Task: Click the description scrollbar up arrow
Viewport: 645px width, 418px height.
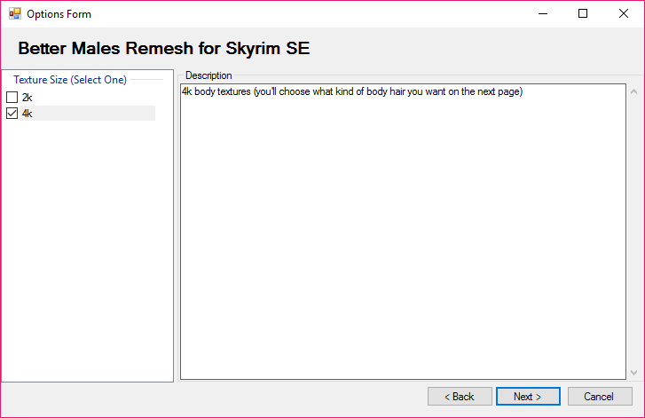Action: coord(633,91)
